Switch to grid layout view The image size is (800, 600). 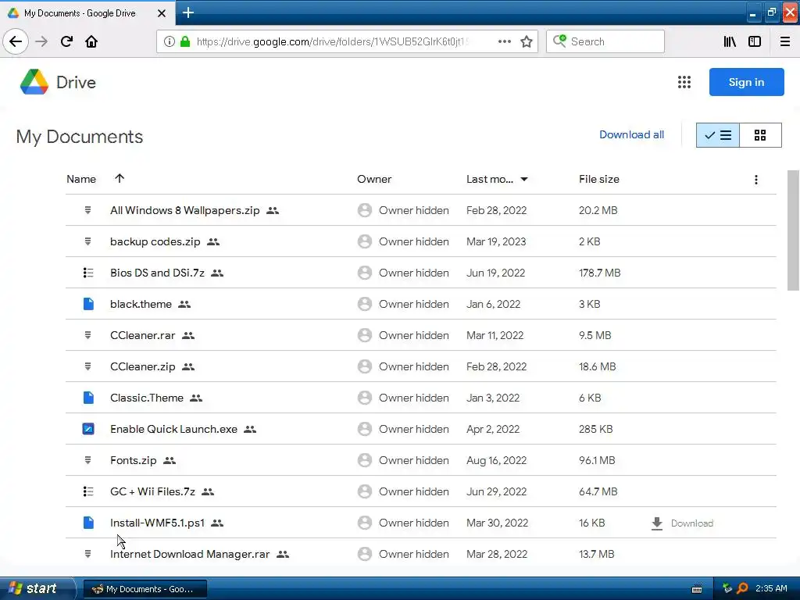point(760,135)
